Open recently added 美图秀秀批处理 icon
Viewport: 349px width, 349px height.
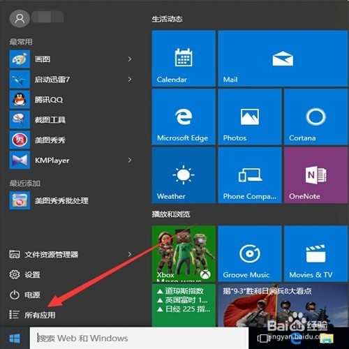[x=20, y=200]
